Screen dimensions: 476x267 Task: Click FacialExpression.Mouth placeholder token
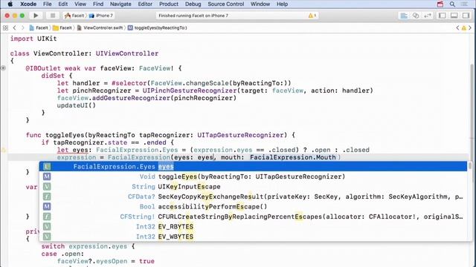(293, 157)
